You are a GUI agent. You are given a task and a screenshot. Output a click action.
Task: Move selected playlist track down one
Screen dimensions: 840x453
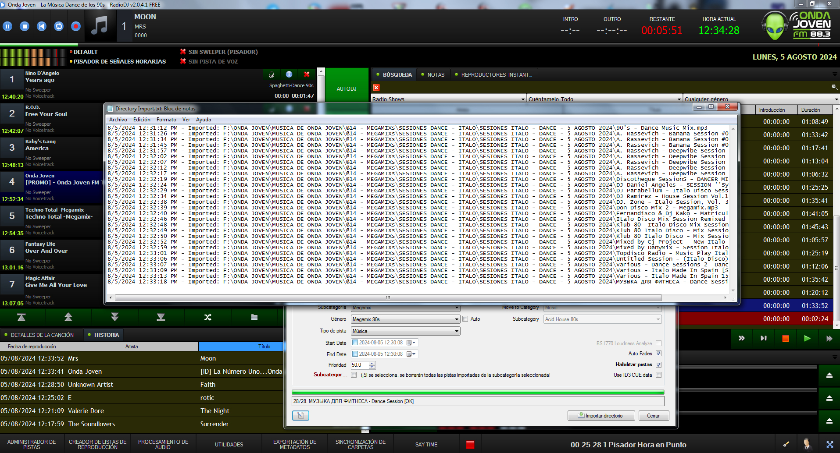coord(114,317)
